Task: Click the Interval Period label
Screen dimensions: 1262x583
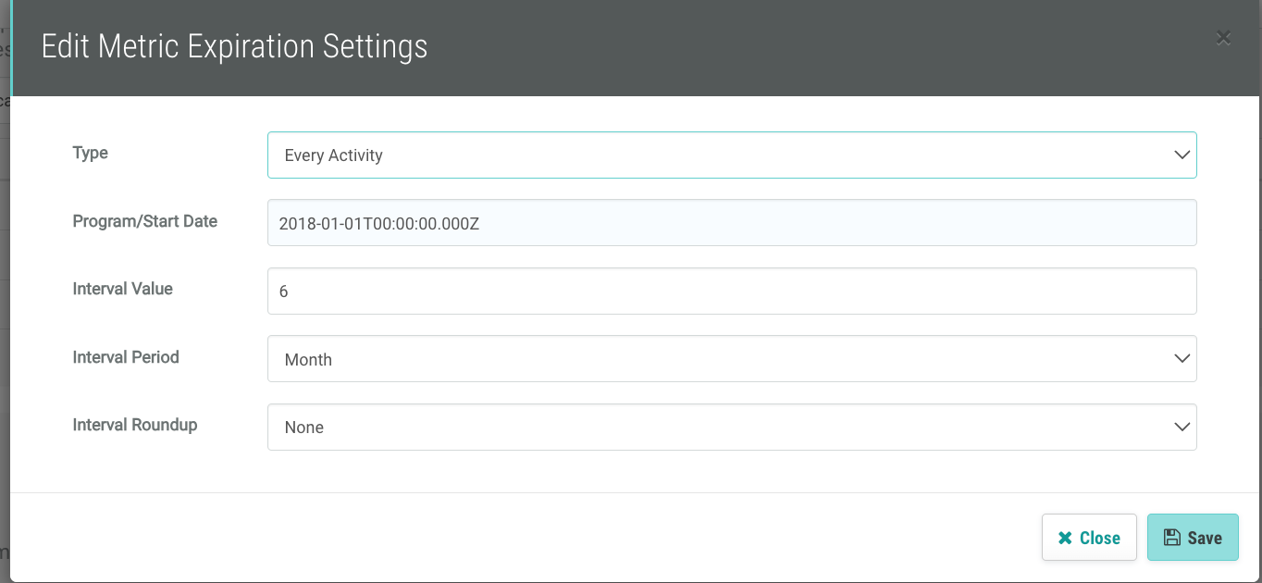Action: click(126, 357)
